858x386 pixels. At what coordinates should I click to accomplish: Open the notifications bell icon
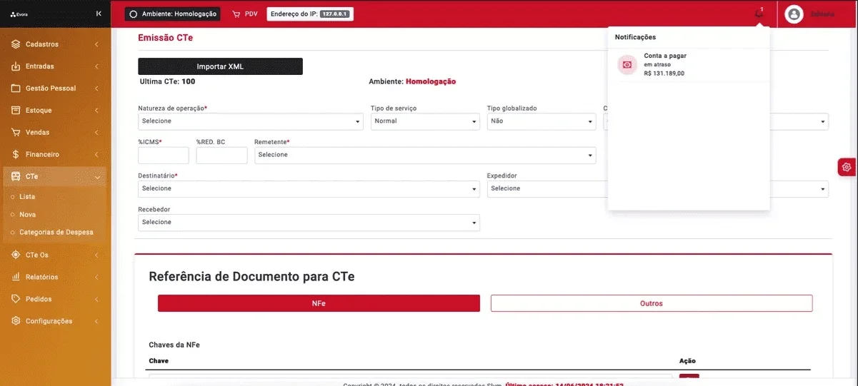[x=759, y=14]
